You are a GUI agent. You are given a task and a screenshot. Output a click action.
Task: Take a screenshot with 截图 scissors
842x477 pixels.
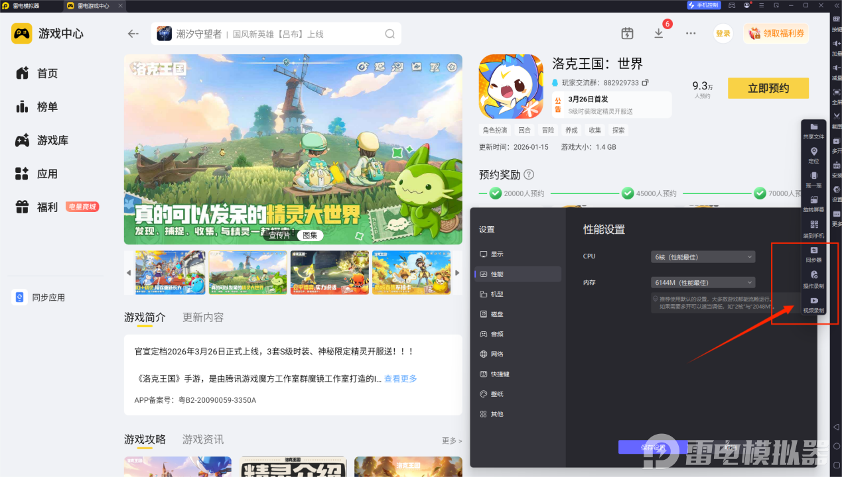coord(837,121)
